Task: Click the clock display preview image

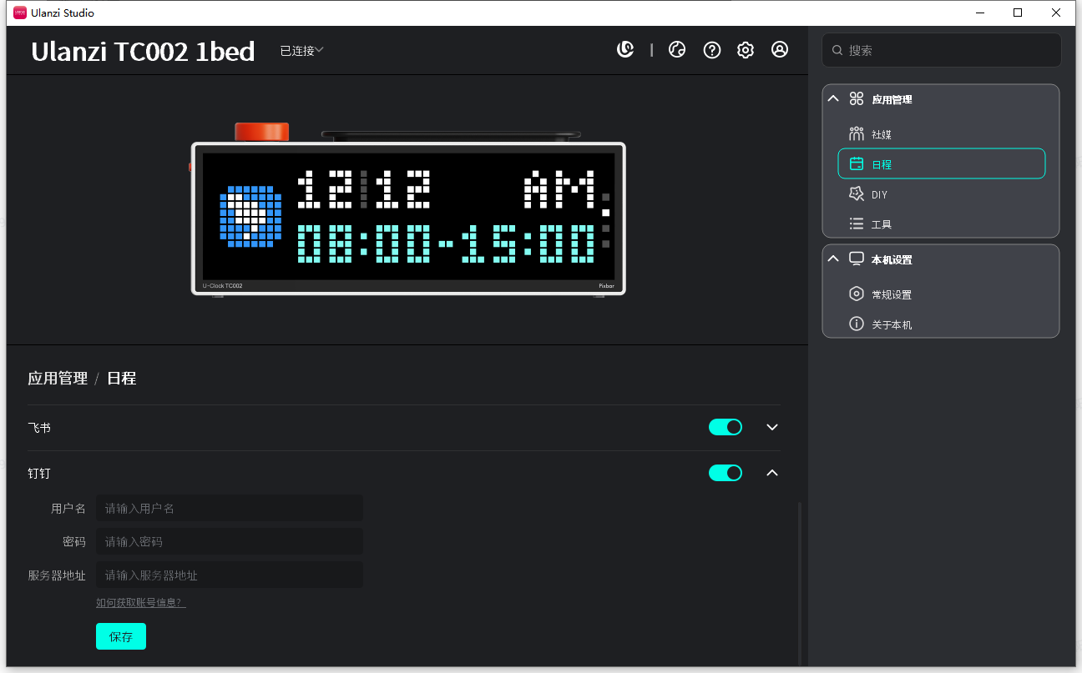Action: (408, 209)
